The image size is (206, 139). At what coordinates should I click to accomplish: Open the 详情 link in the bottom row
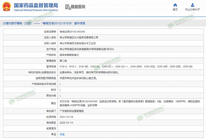pyautogui.click(x=62, y=134)
